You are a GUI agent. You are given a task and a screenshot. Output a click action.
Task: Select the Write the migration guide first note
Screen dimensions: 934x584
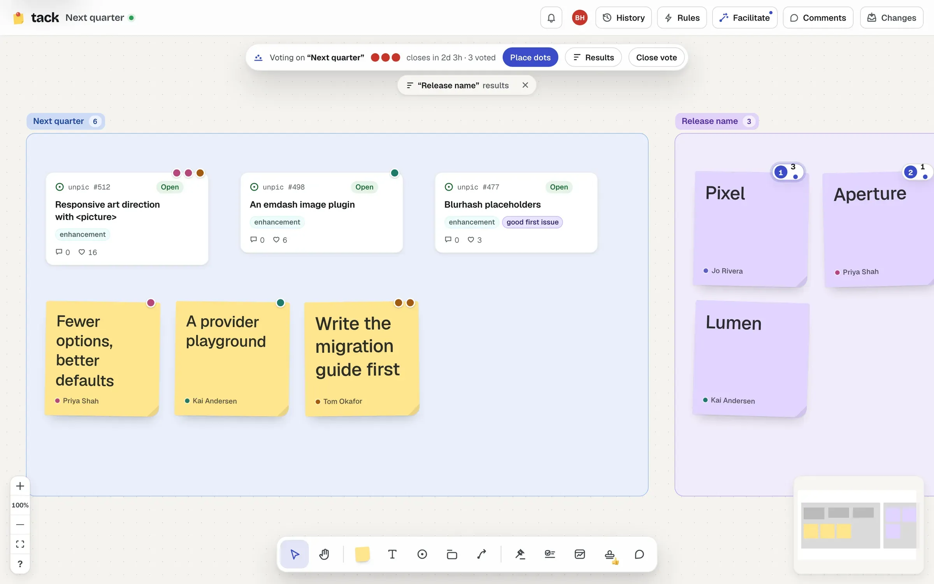coord(362,359)
